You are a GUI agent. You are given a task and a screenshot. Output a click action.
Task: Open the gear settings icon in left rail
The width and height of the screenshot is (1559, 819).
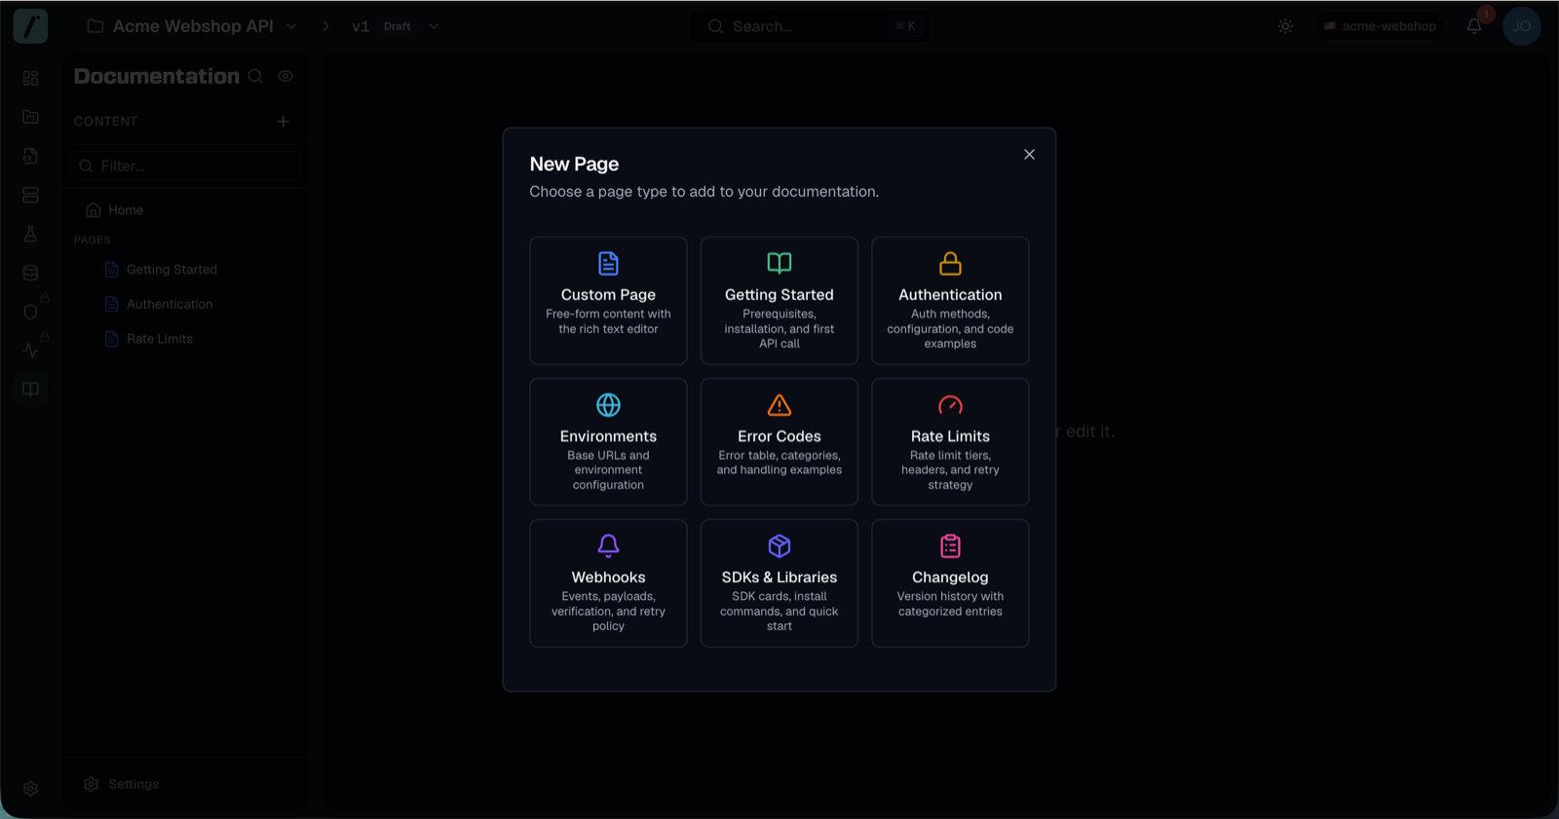tap(30, 789)
